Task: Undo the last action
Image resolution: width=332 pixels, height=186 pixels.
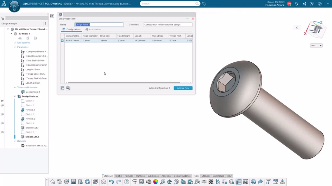Action: [111, 182]
